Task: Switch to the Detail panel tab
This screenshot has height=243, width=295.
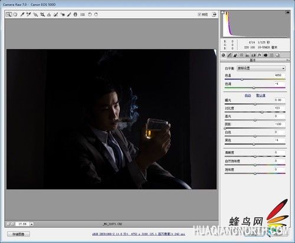Action: tap(235, 55)
